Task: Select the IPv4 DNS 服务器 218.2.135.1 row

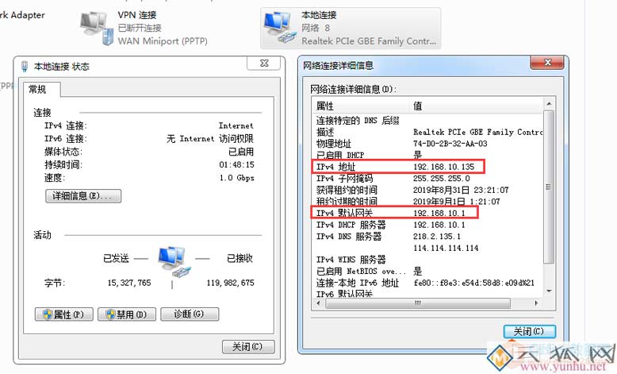Action: click(x=428, y=237)
